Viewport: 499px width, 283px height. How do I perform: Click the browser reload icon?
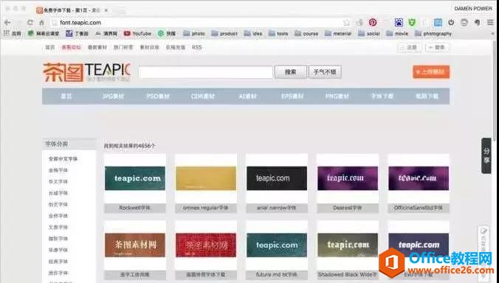point(30,23)
